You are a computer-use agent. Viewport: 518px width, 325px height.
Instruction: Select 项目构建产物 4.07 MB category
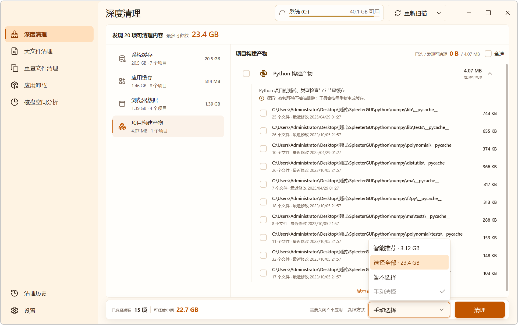[168, 127]
